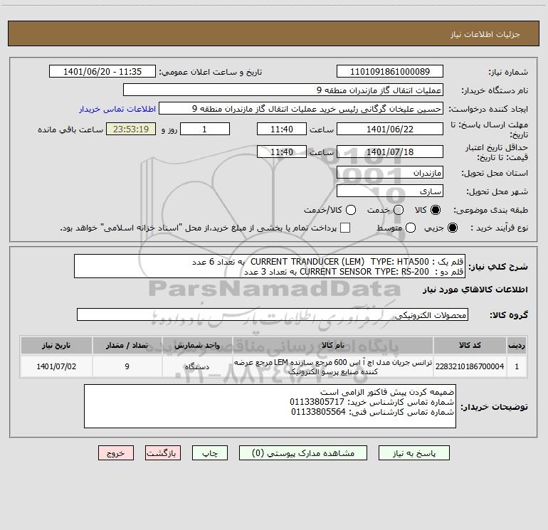The image size is (548, 530).
Task: Click the اطلاعات کالاهای مورد نیاز heading
Action: tap(475, 290)
